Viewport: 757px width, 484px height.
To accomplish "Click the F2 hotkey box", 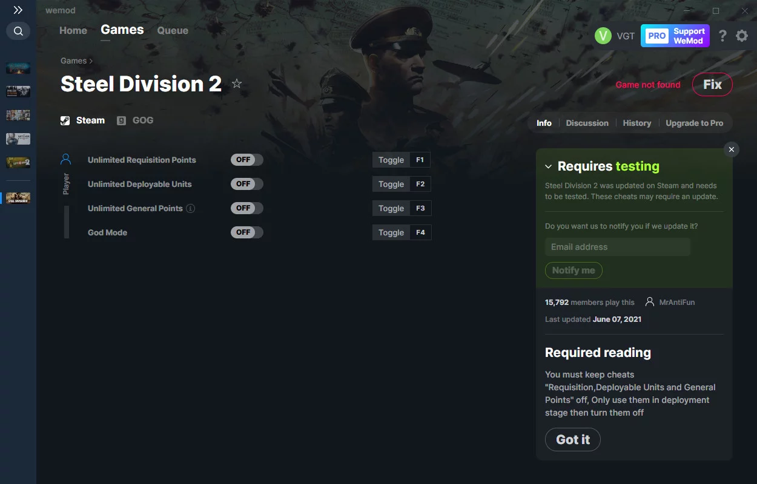I will (420, 184).
